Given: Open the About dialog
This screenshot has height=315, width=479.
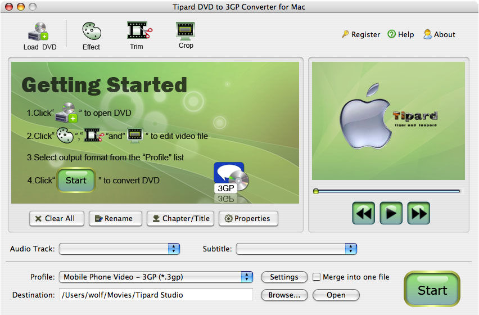Looking at the screenshot, I should (x=439, y=34).
